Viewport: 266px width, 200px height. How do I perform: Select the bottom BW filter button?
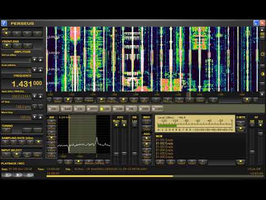click(52, 155)
